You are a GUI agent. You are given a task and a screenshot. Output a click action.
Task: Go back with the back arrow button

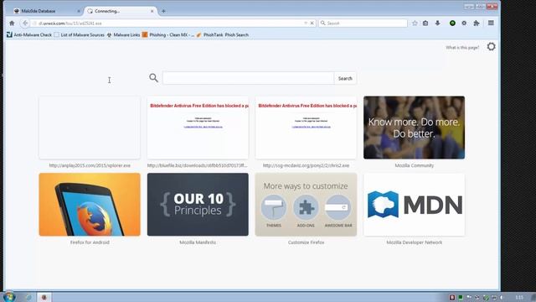24,23
